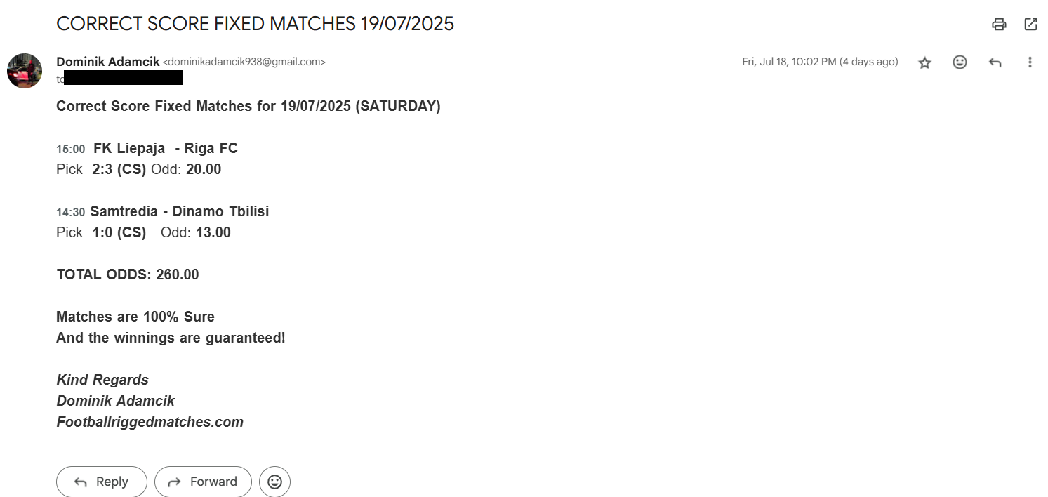
Task: Click the Fri, Jul 18 timestamp
Action: pyautogui.click(x=820, y=62)
